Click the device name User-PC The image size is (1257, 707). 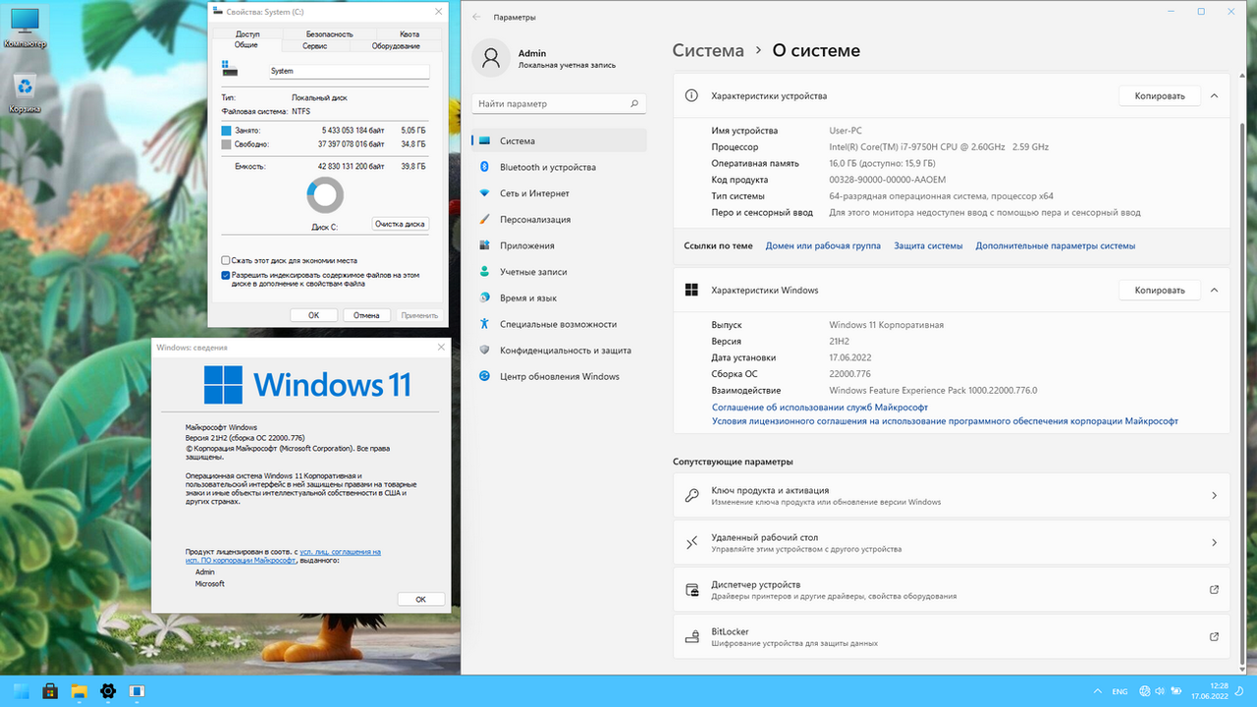[x=846, y=131]
